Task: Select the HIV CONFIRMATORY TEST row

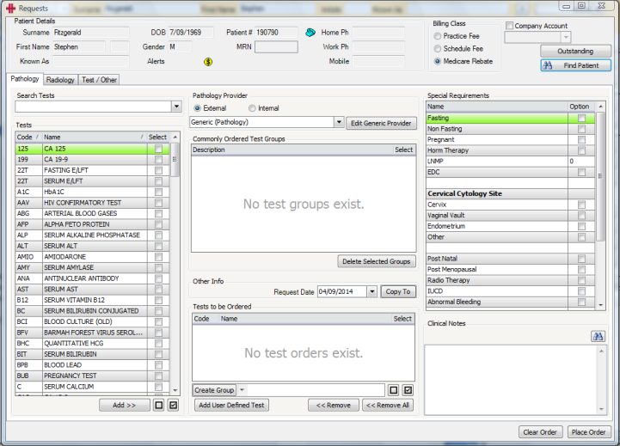Action: pos(92,203)
